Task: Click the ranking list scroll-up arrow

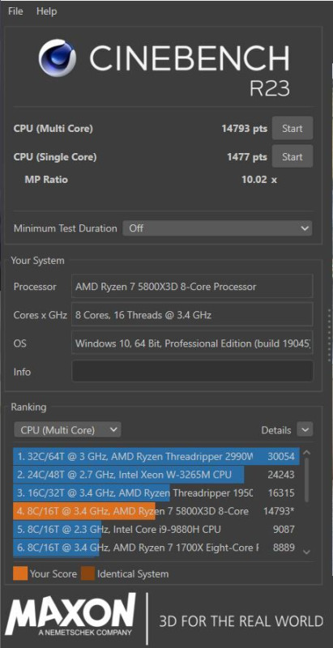Action: 306,453
